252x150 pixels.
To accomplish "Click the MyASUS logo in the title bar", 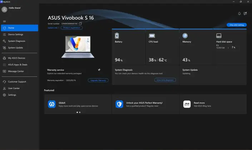I will point(1,1).
